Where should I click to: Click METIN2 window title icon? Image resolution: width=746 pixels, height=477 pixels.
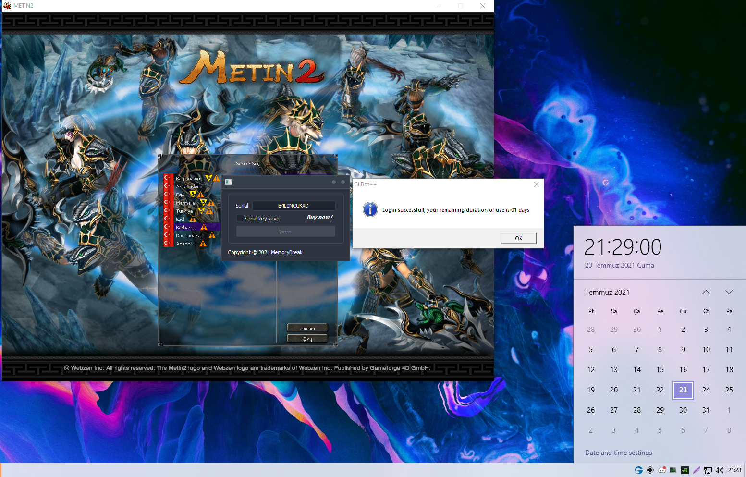click(x=7, y=6)
